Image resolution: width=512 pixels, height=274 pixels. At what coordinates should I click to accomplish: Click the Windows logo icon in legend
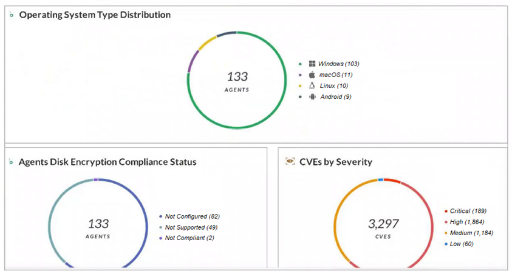click(x=312, y=64)
